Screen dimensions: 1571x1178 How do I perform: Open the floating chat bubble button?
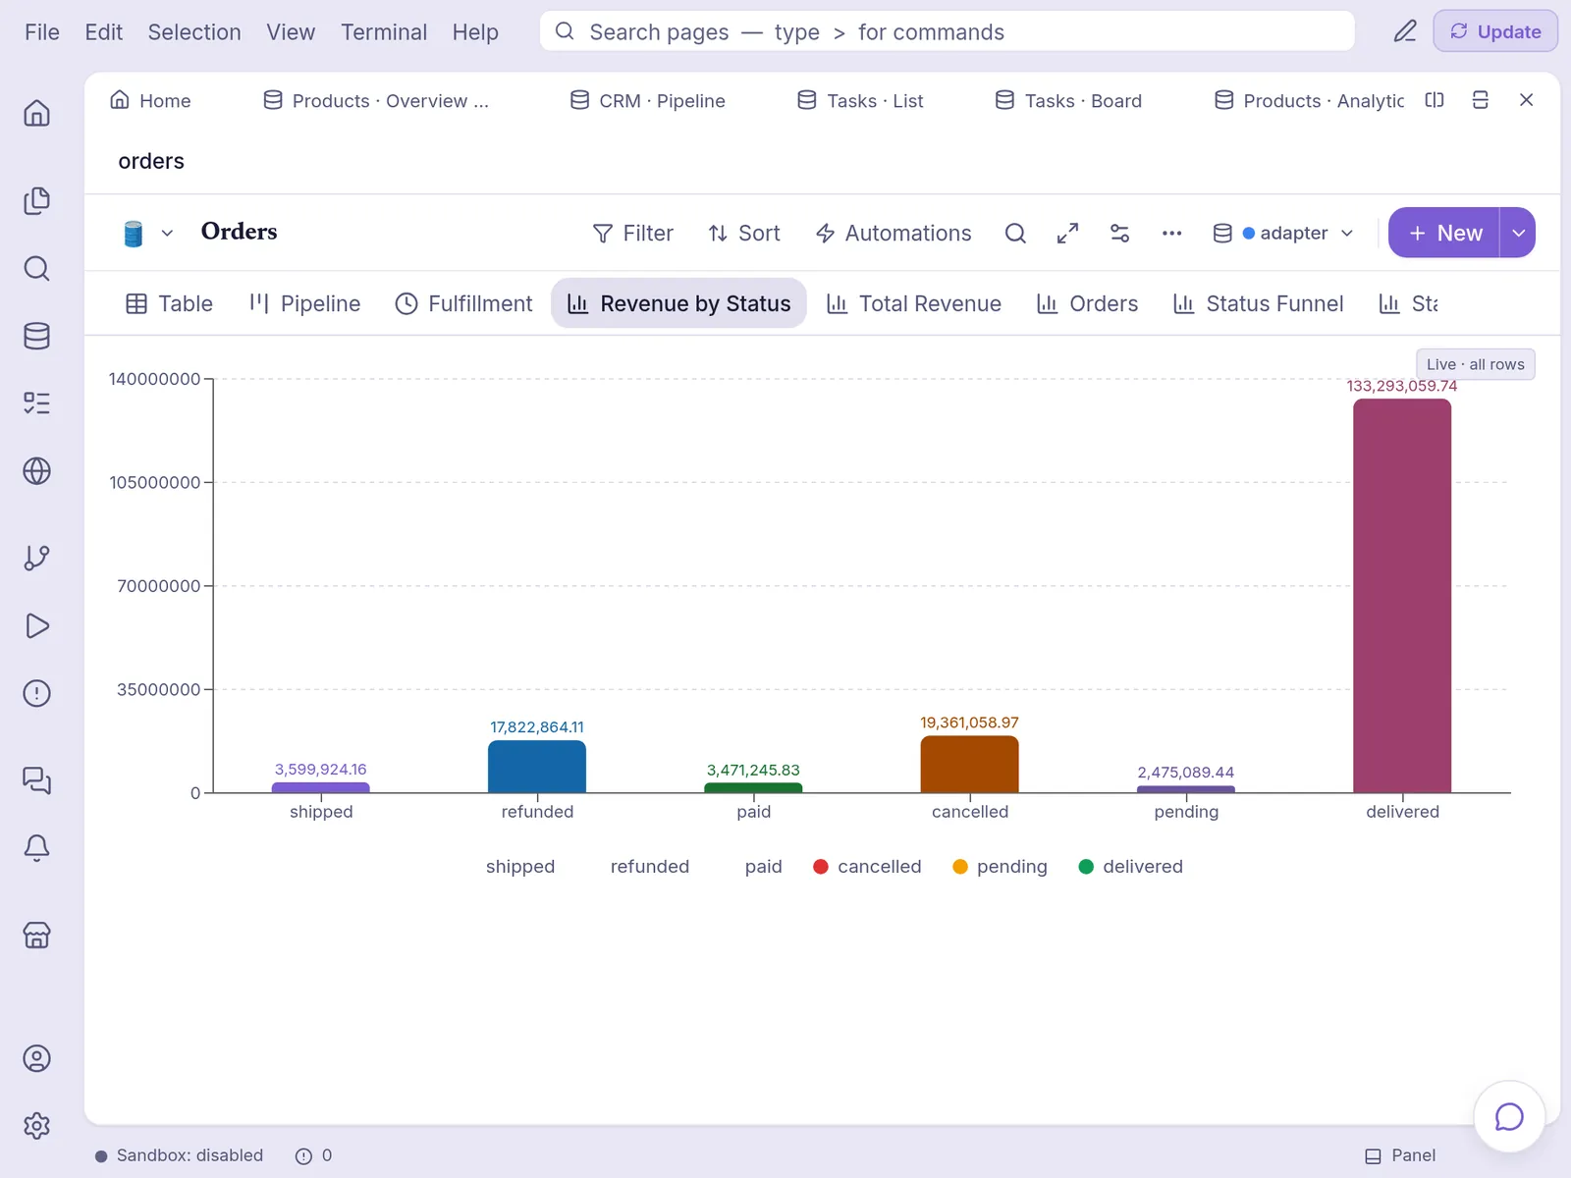click(x=1509, y=1116)
